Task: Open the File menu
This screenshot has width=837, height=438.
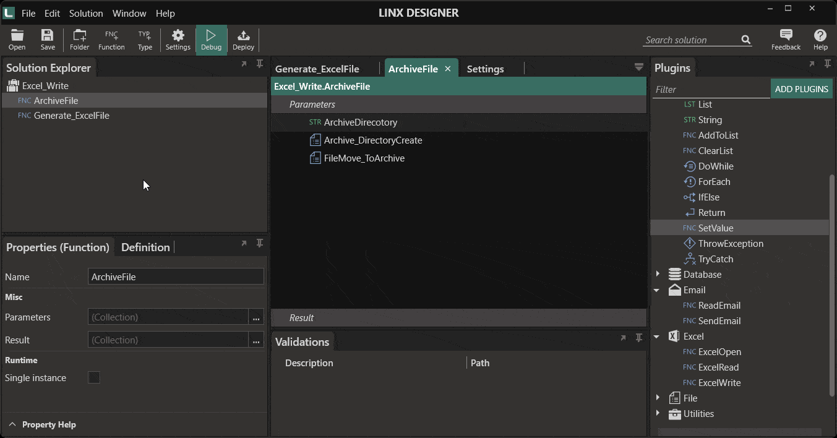Action: 28,13
